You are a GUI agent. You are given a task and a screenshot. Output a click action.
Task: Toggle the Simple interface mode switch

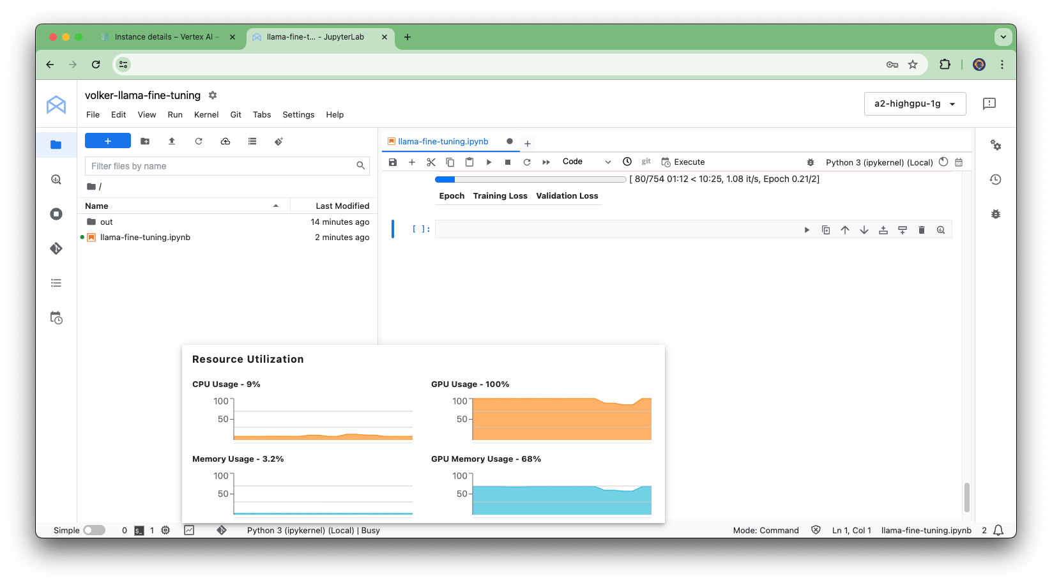tap(94, 530)
